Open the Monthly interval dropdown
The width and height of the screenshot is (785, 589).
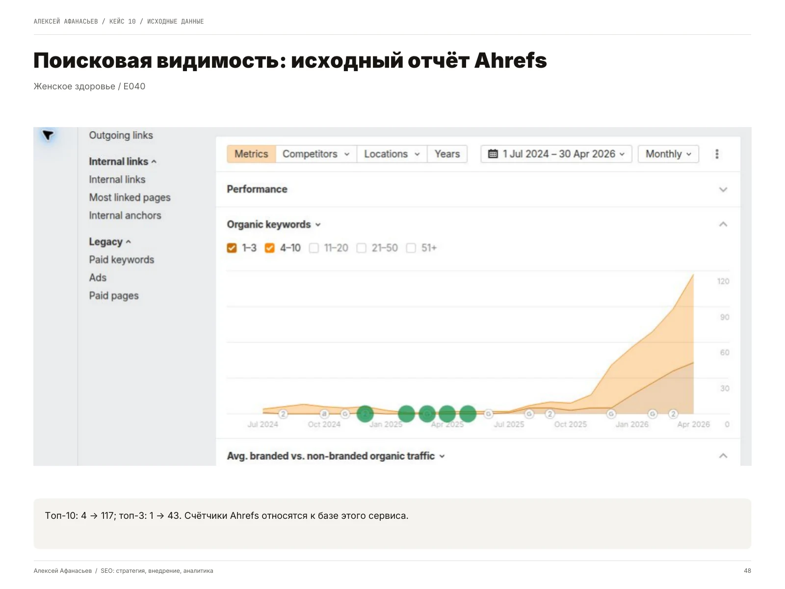tap(668, 154)
